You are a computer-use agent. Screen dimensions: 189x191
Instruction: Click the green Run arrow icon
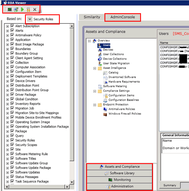point(22,9)
